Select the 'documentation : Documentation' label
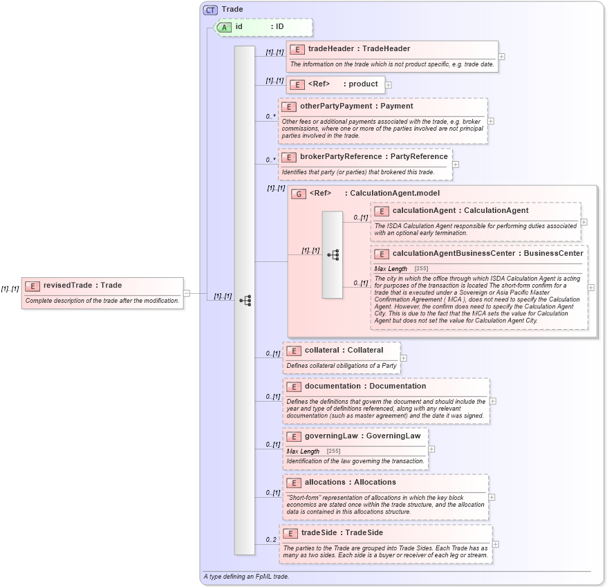The image size is (607, 587). [366, 386]
